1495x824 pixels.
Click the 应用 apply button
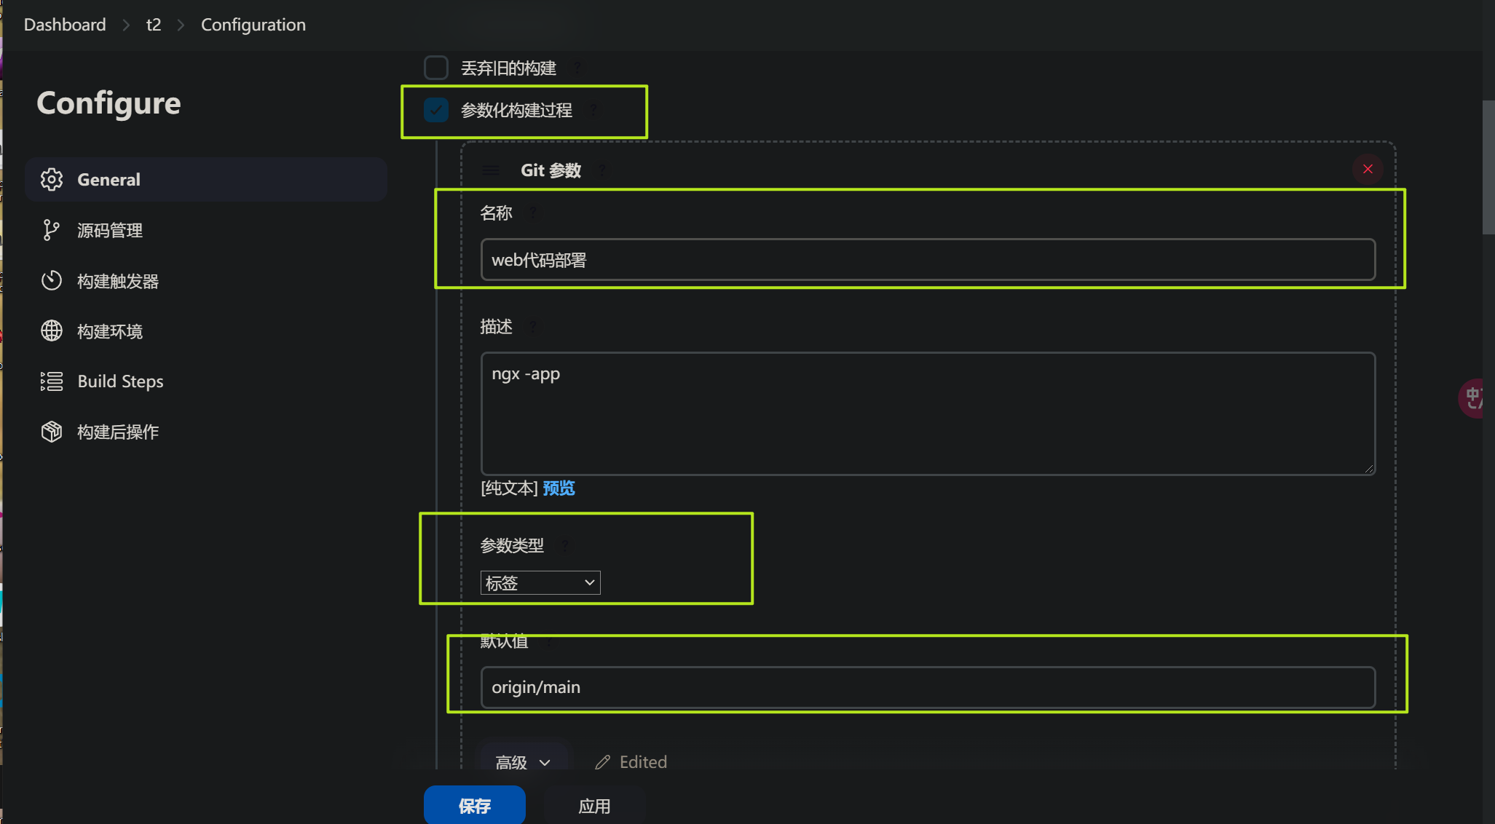tap(594, 806)
